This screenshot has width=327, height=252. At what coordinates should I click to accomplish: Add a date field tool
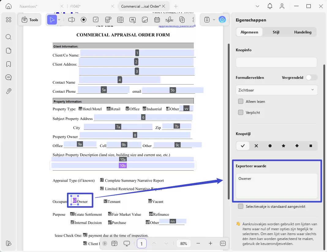[157, 20]
